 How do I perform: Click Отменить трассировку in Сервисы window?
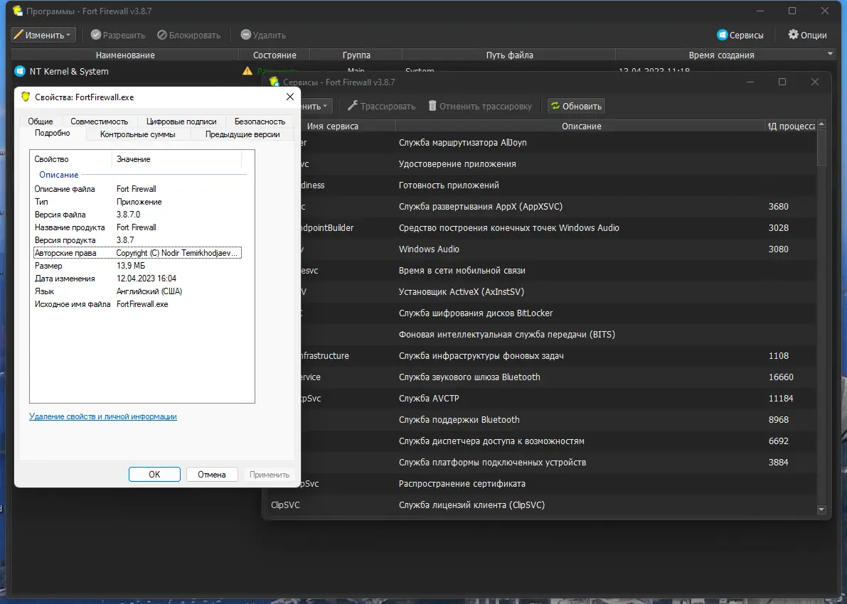[x=480, y=107]
